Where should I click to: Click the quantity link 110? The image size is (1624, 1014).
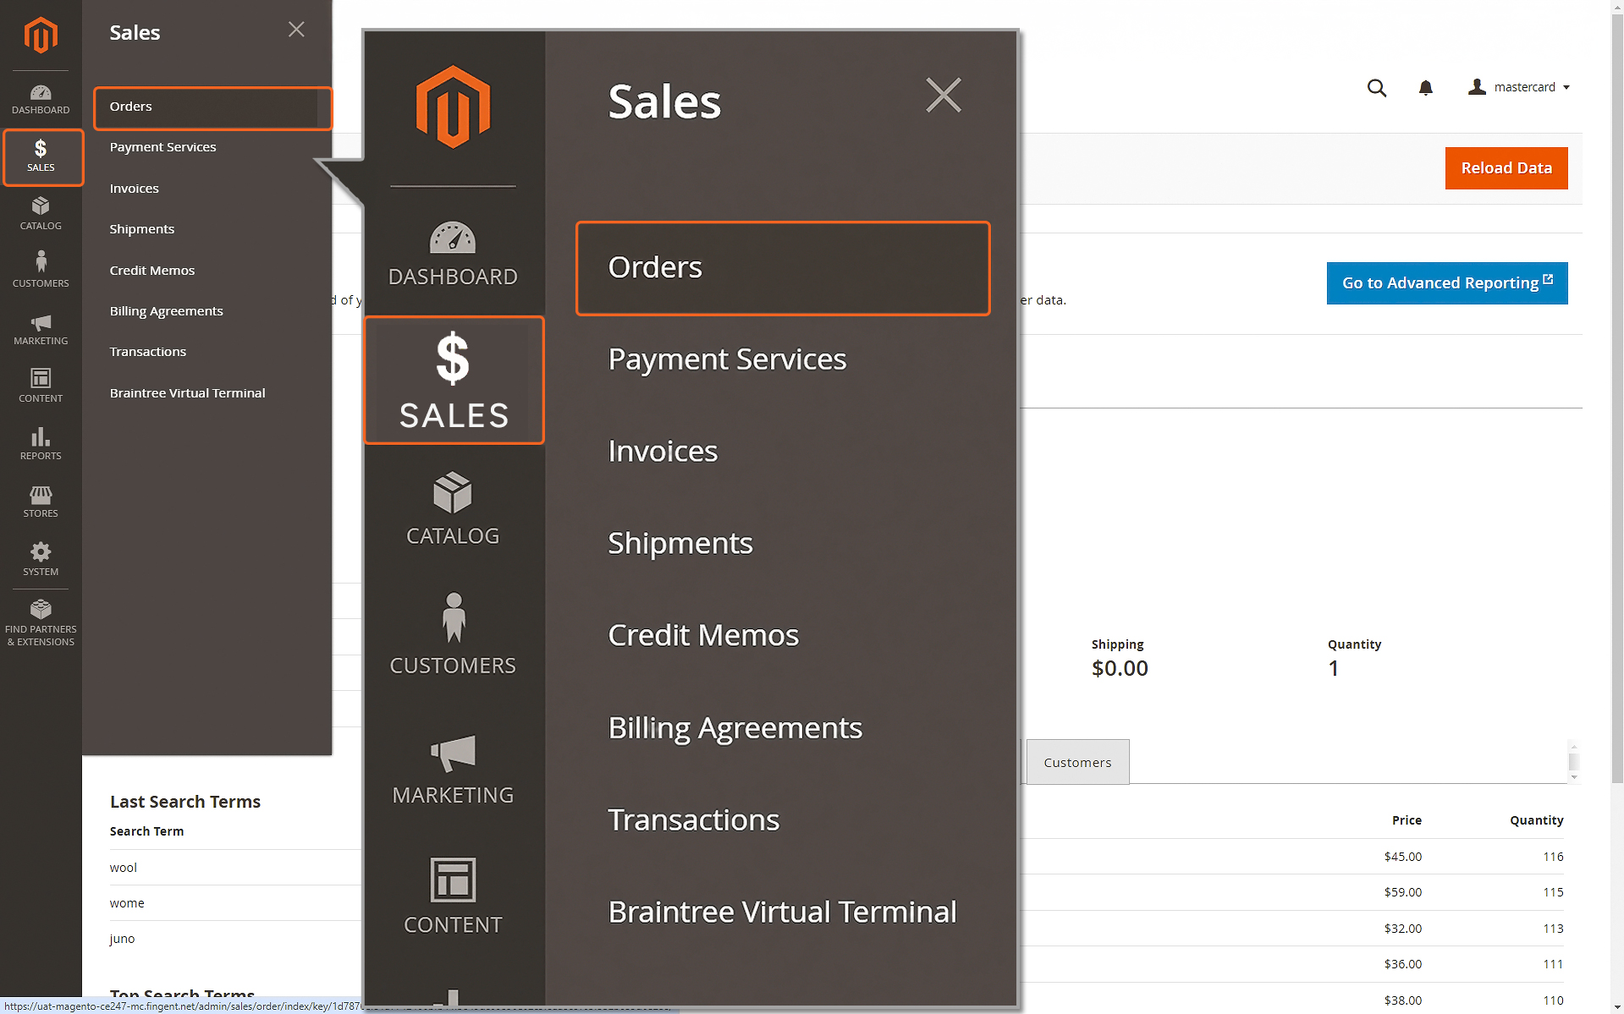pyautogui.click(x=1553, y=1000)
